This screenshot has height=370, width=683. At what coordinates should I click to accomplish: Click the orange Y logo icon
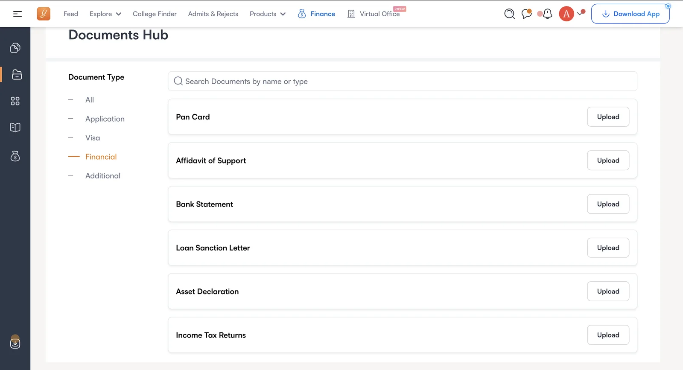44,14
